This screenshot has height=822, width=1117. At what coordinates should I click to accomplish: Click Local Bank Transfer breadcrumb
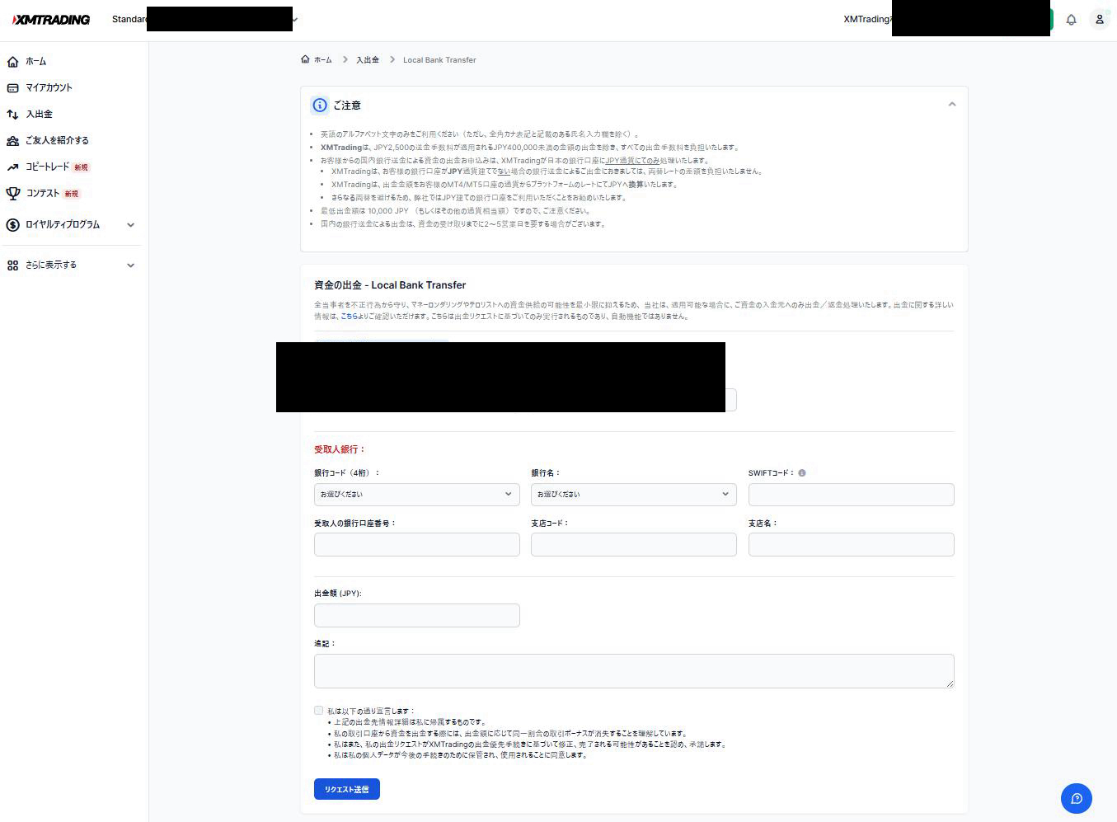coord(439,60)
